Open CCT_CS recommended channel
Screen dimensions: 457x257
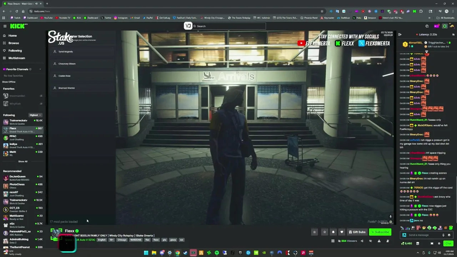click(x=22, y=209)
